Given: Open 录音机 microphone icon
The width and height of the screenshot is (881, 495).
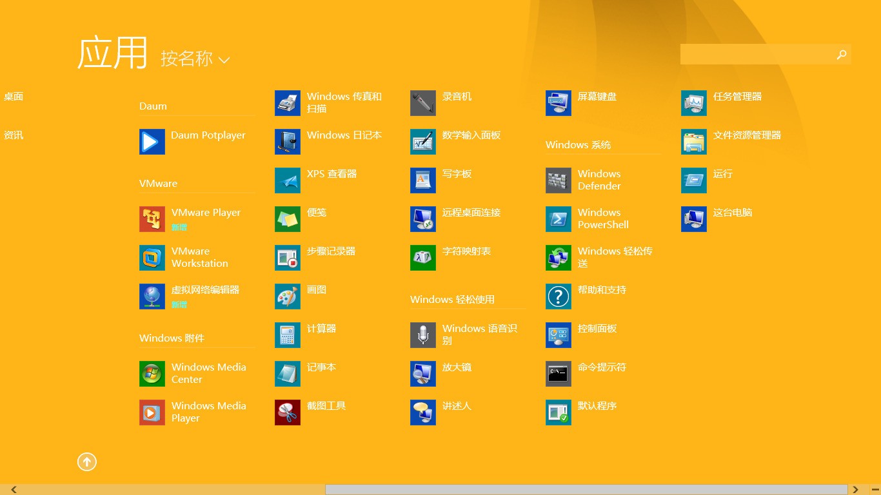Looking at the screenshot, I should (x=423, y=103).
